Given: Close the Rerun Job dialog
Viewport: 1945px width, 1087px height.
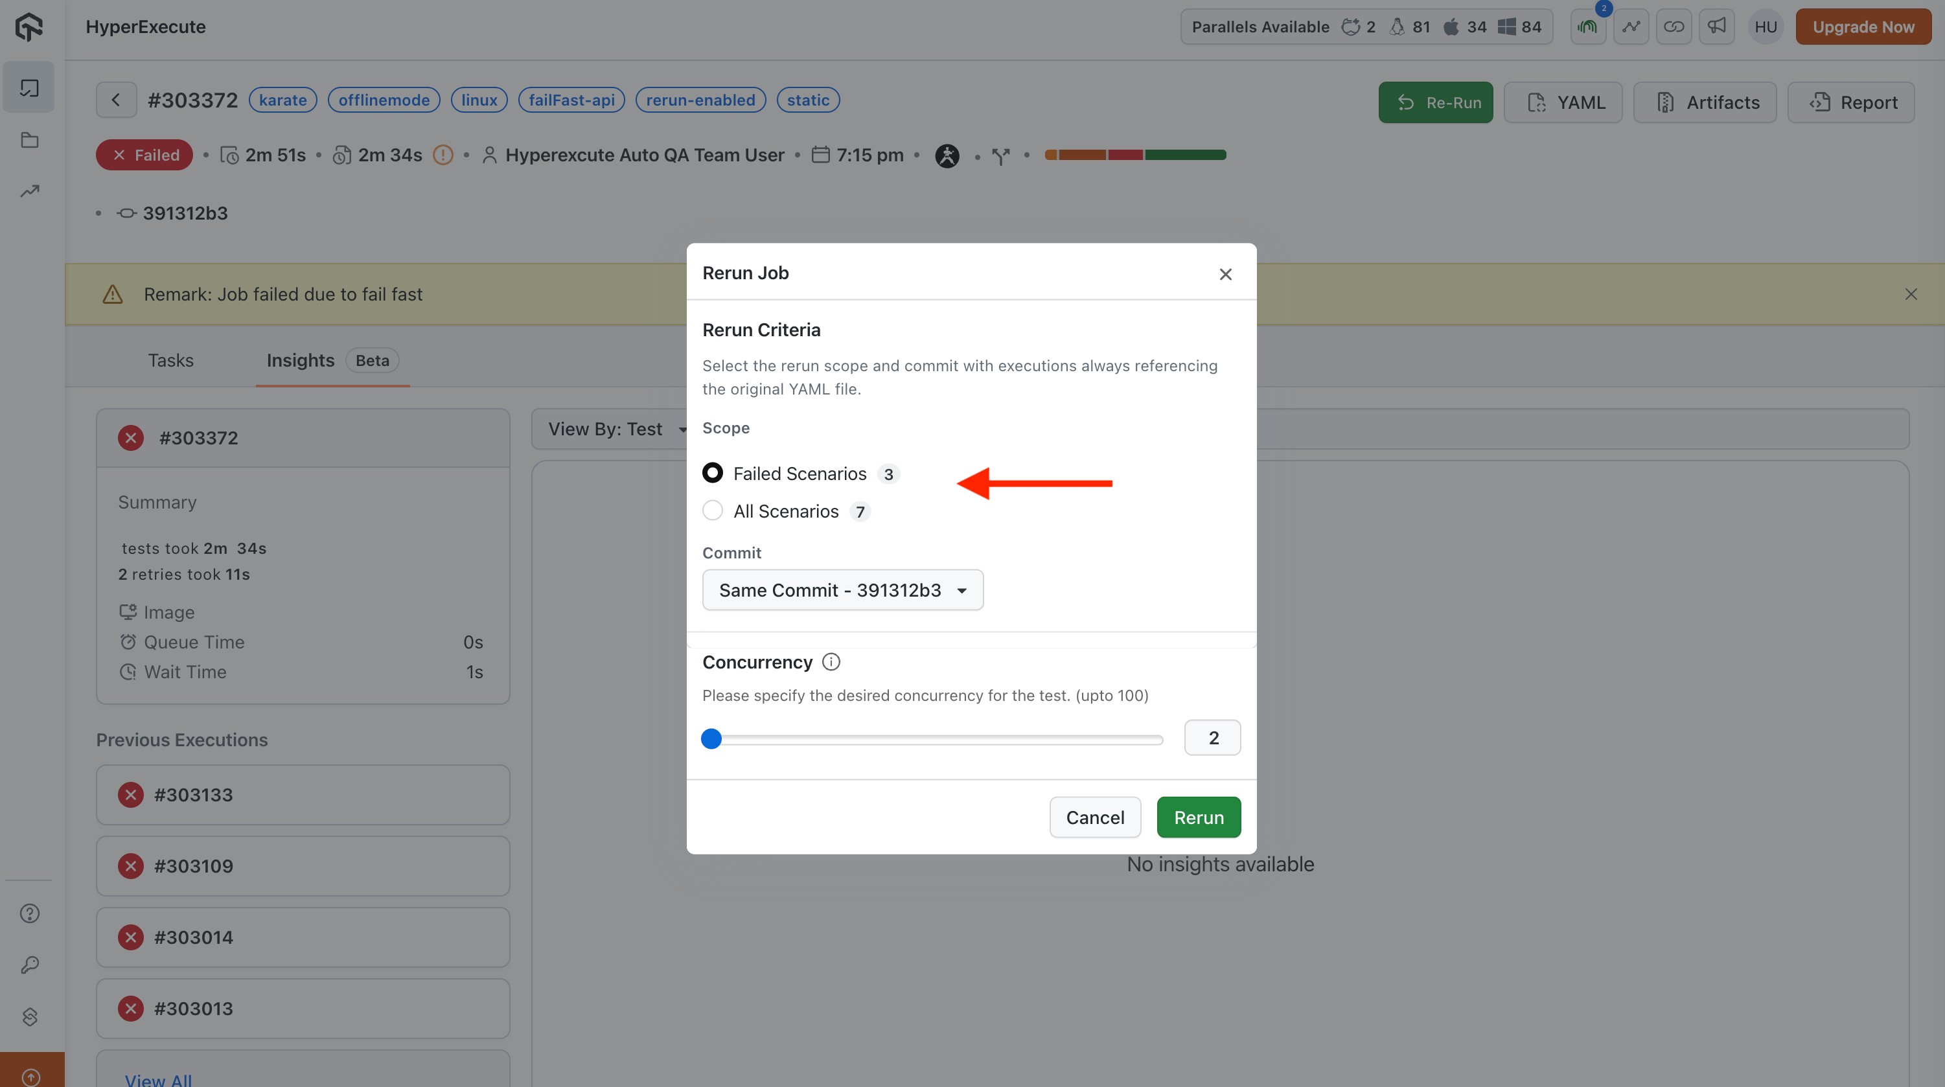Looking at the screenshot, I should [1225, 274].
